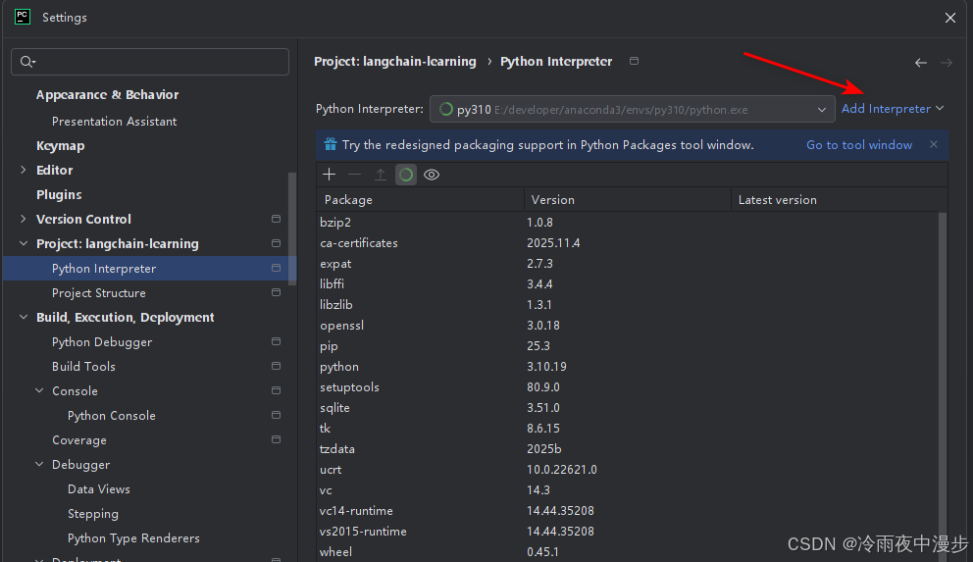Click the green reload packages spinner icon
This screenshot has width=973, height=562.
(406, 175)
